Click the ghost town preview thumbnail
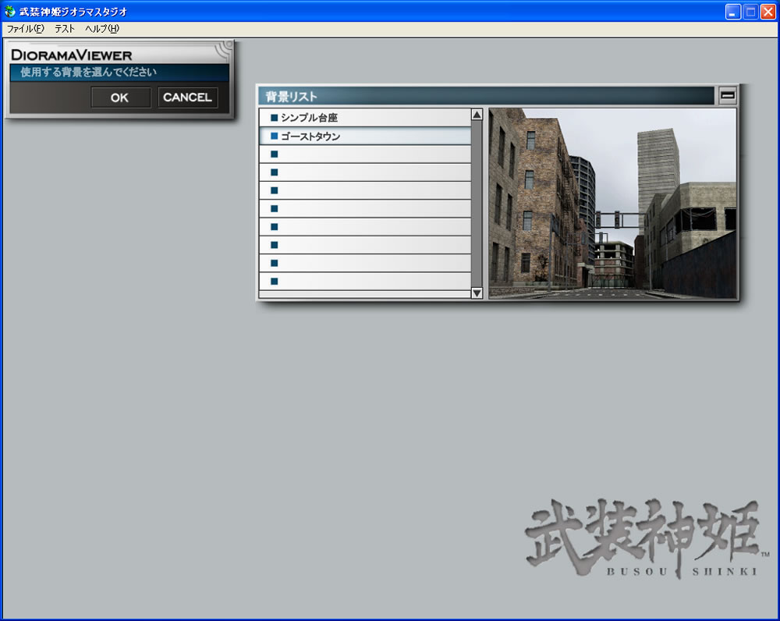 pos(612,204)
